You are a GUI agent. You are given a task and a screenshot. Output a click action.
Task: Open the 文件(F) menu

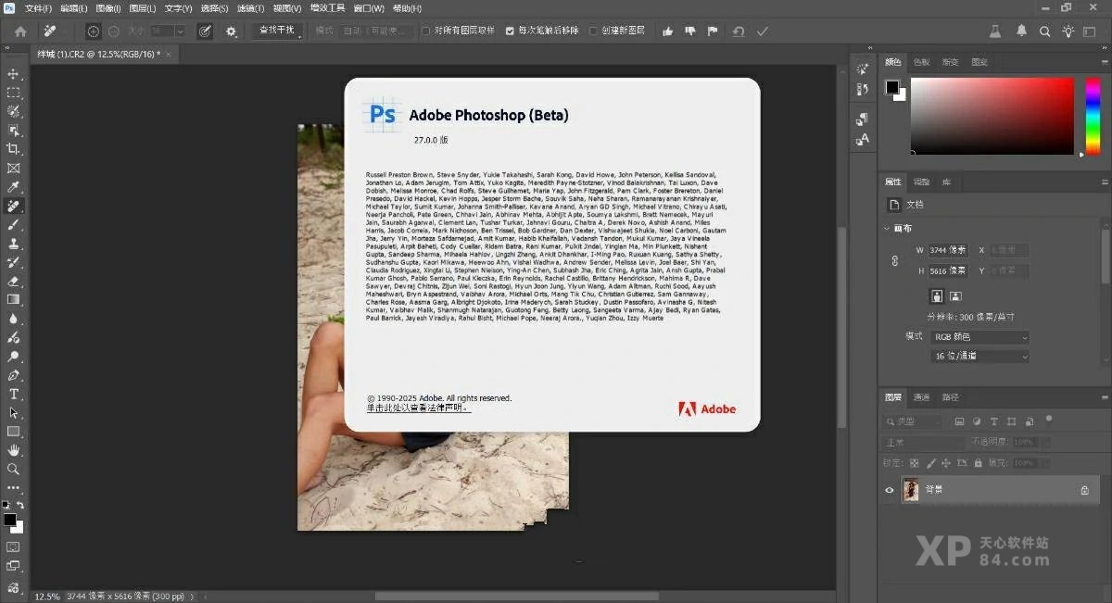(38, 7)
